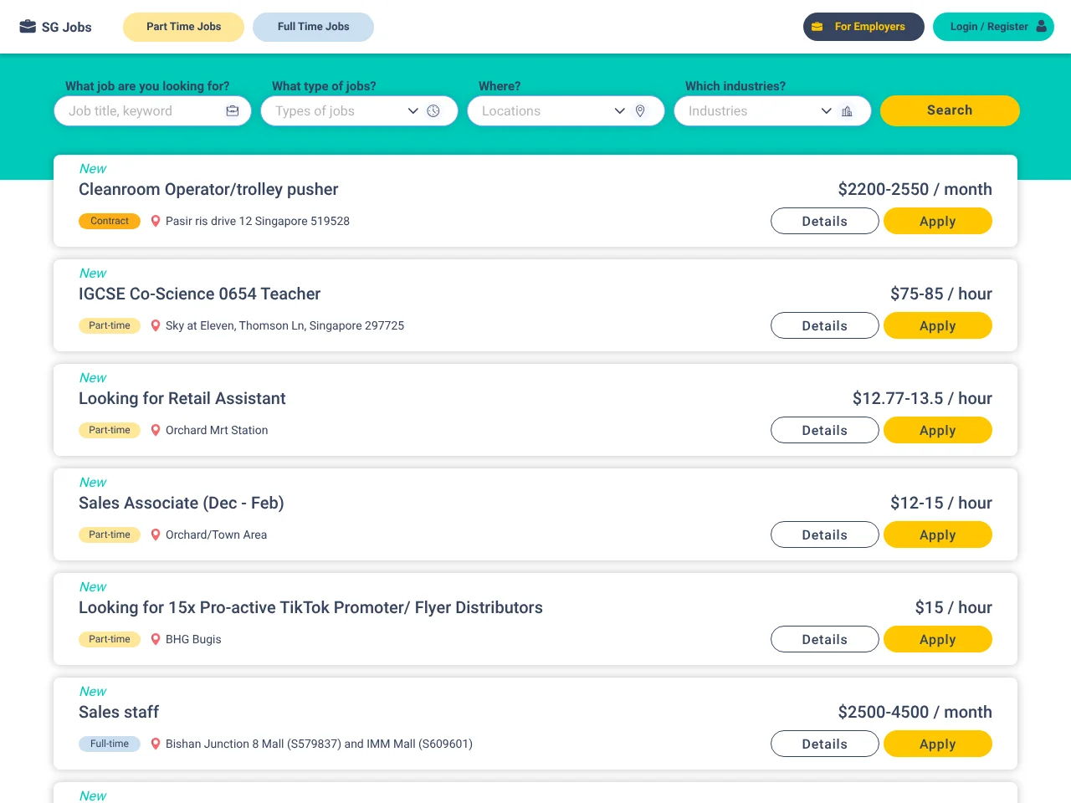Click location pin beside Bishan Junction 8 Mall
This screenshot has width=1071, height=803.
pos(155,744)
